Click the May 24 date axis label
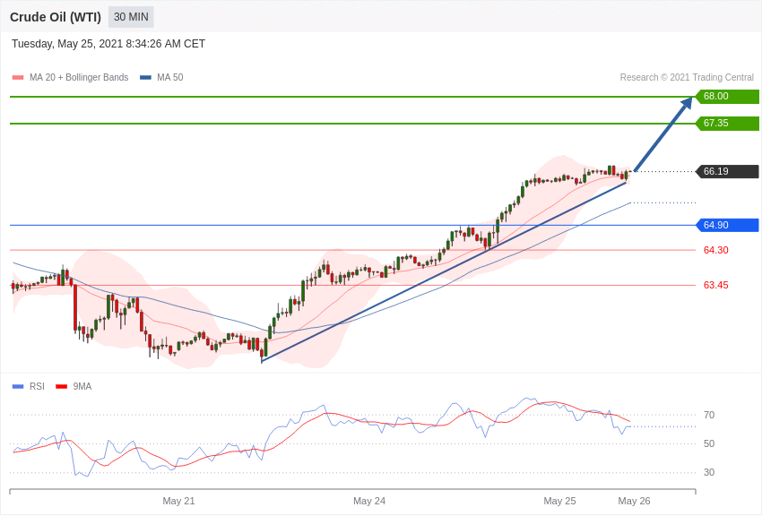 click(x=369, y=502)
